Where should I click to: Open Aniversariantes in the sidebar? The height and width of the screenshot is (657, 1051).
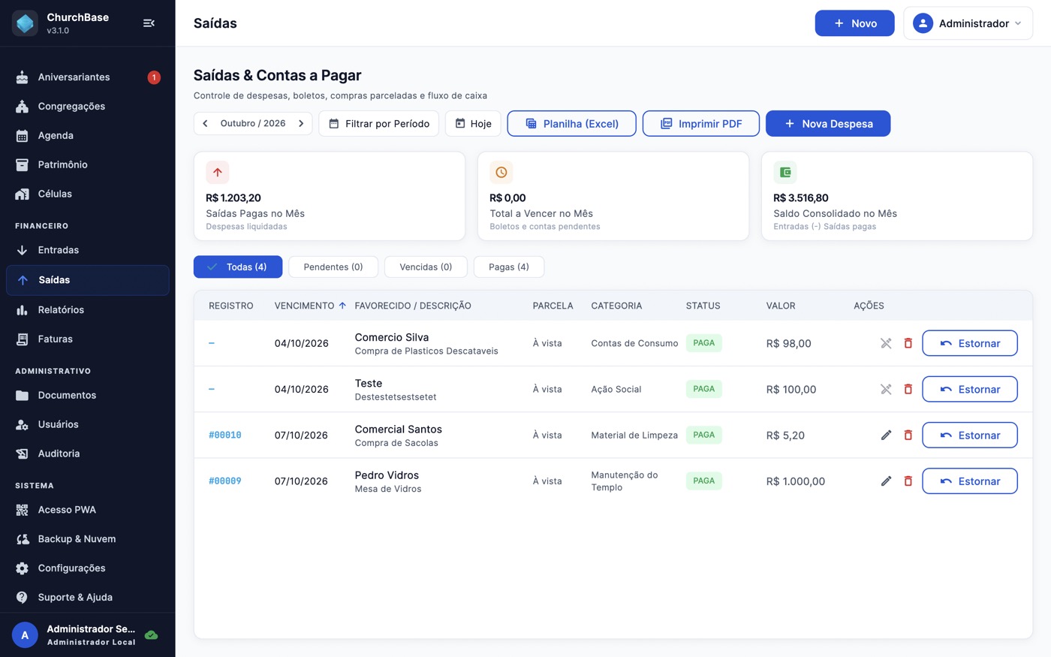click(x=88, y=77)
